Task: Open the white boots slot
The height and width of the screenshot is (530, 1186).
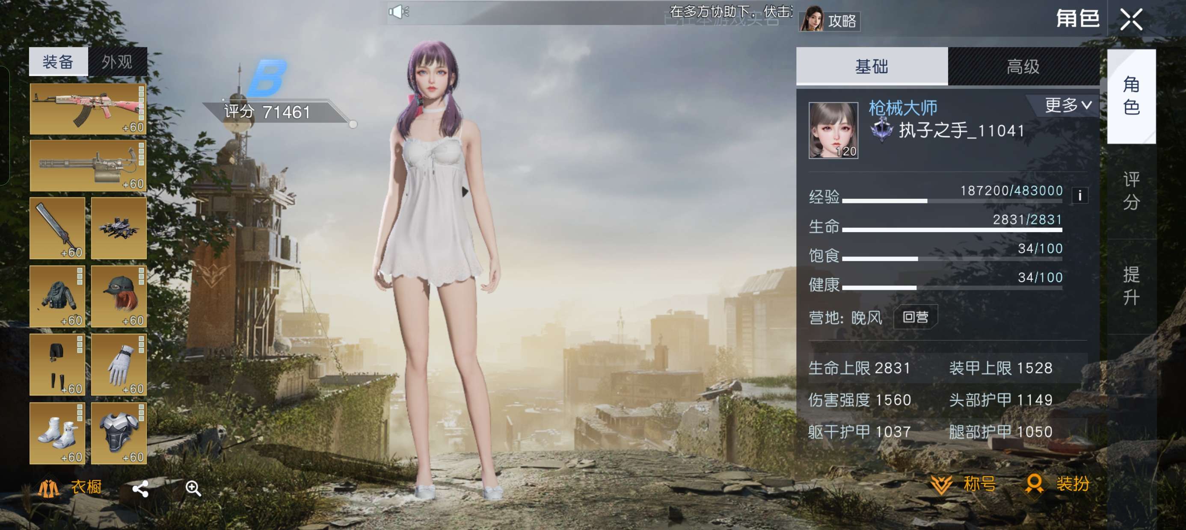Action: coord(57,433)
